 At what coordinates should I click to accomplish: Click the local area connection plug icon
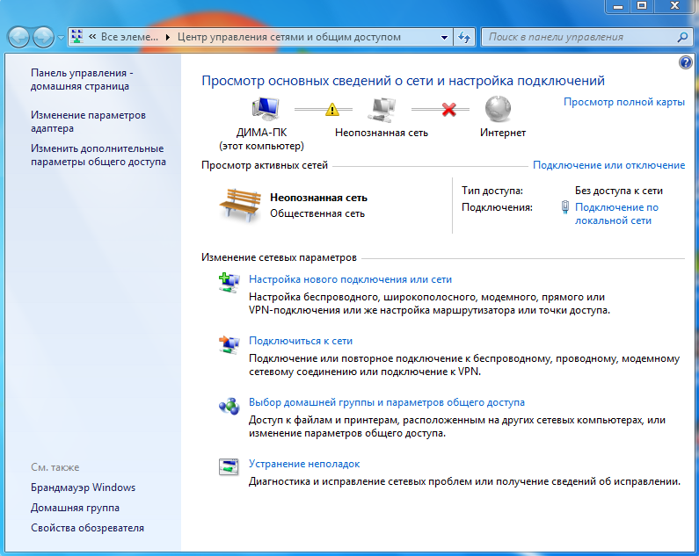[564, 207]
